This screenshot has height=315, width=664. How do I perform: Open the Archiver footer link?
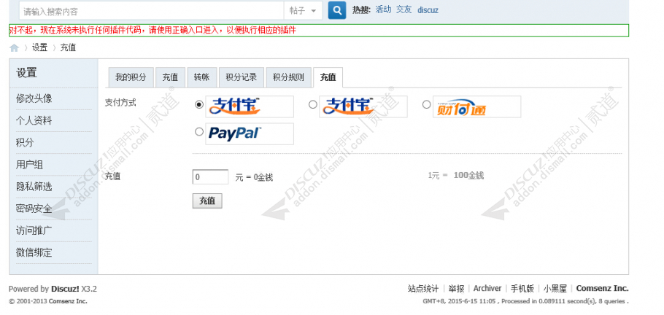click(x=487, y=288)
